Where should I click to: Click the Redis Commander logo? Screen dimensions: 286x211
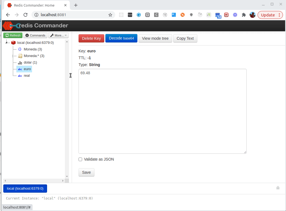36,25
